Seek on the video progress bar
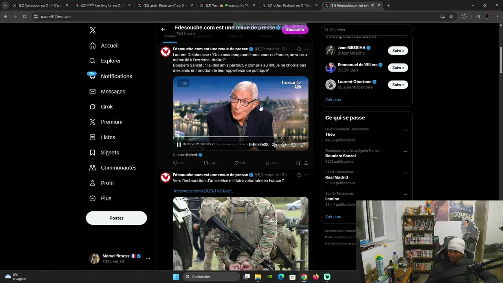Screen dimensions: 503x283 coord(240,137)
